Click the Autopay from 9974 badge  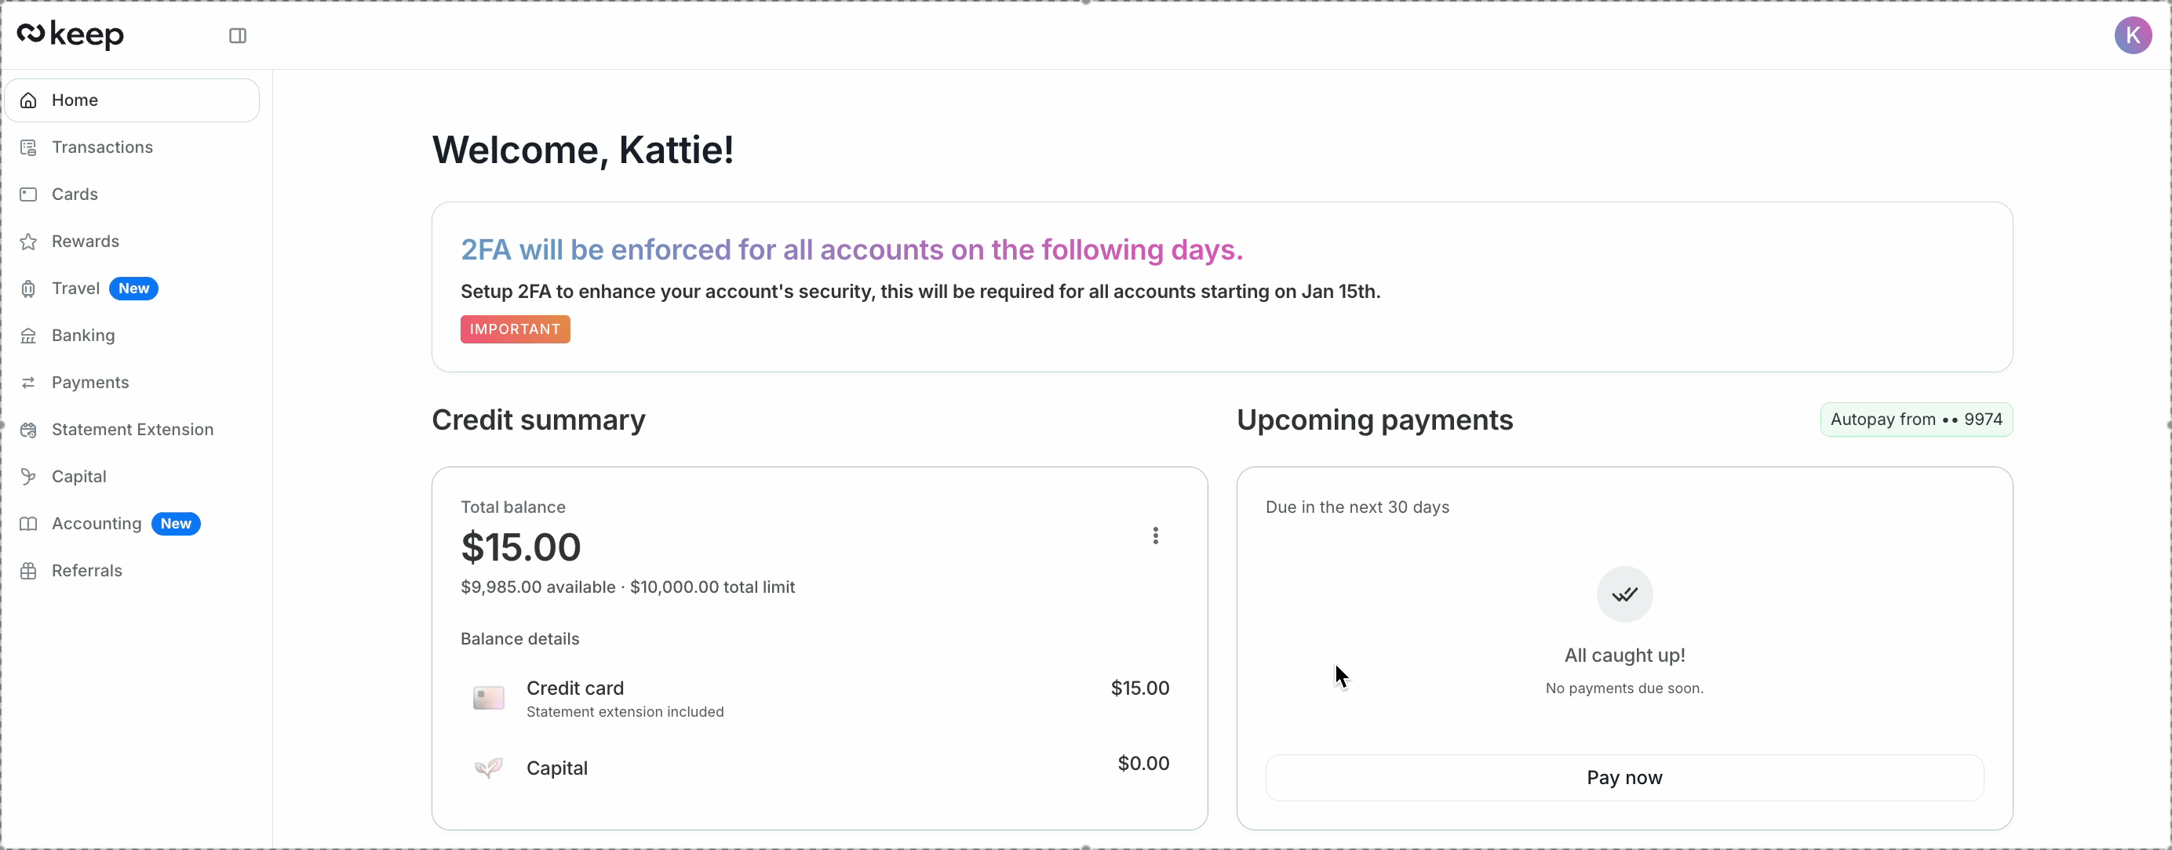coord(1915,420)
